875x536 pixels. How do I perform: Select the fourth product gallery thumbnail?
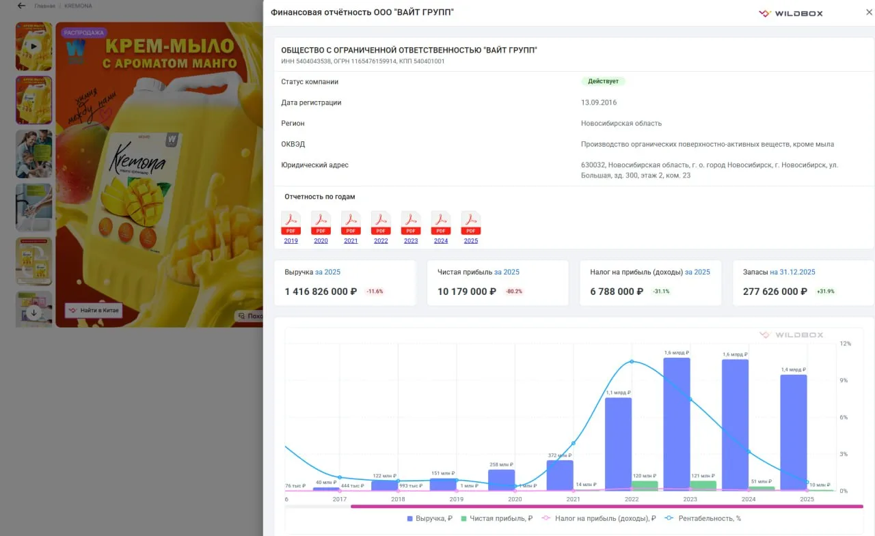[33, 208]
